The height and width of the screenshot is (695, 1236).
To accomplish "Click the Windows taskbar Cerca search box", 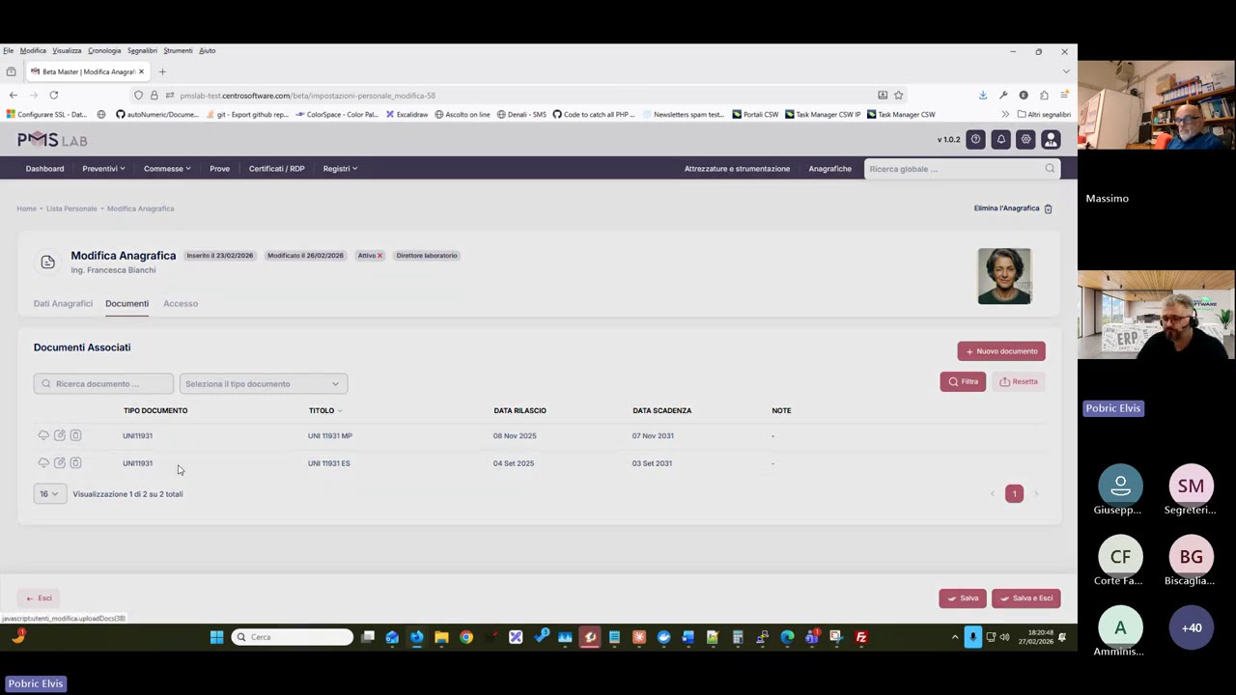I will coord(293,637).
